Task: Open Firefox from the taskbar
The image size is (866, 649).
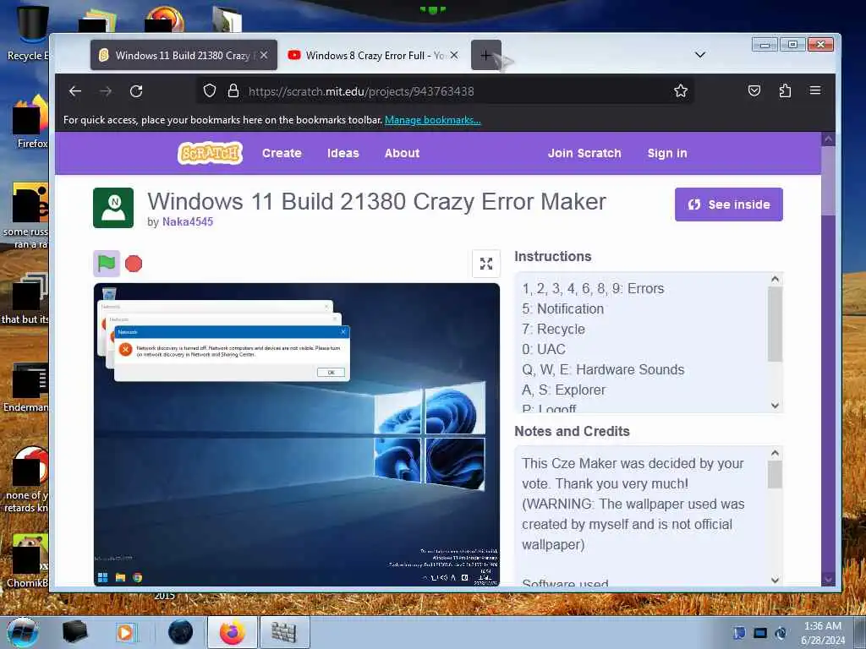Action: 232,632
